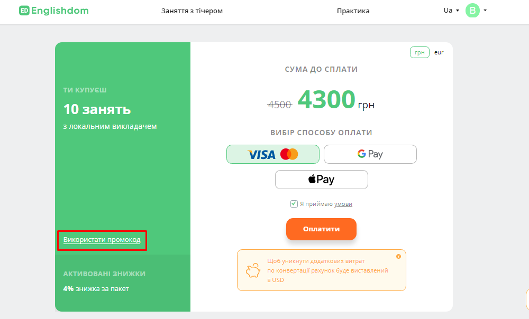Click the Englishdom brand name text
Image resolution: width=529 pixels, height=319 pixels.
click(60, 11)
